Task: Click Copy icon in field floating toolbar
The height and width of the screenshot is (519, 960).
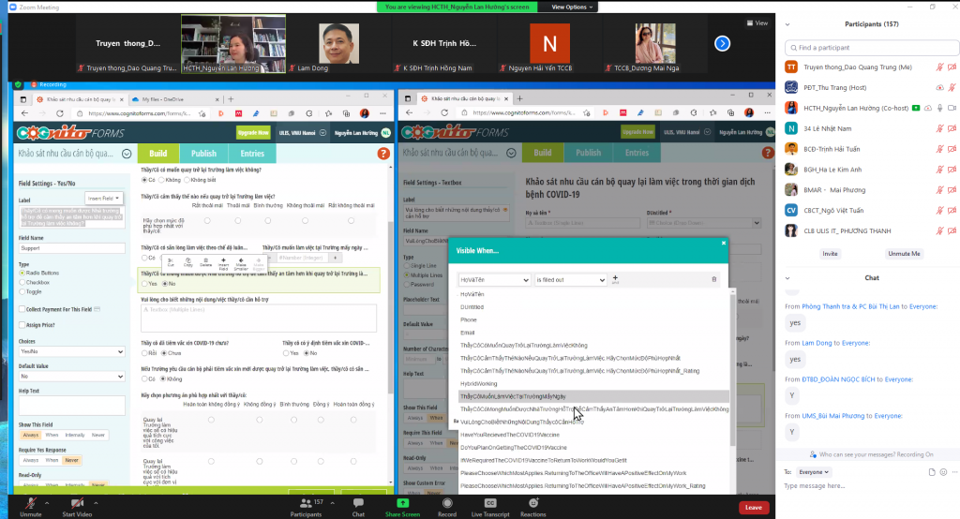Action: pyautogui.click(x=187, y=261)
